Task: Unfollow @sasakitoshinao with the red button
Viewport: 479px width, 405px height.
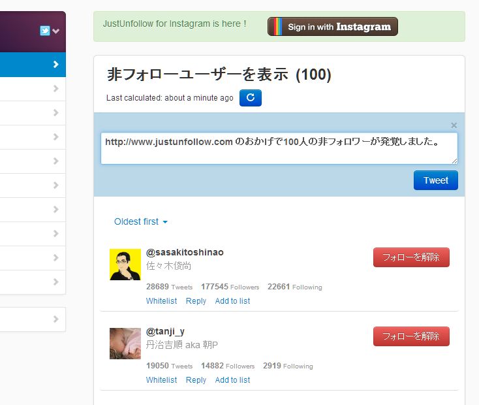Action: click(x=411, y=257)
